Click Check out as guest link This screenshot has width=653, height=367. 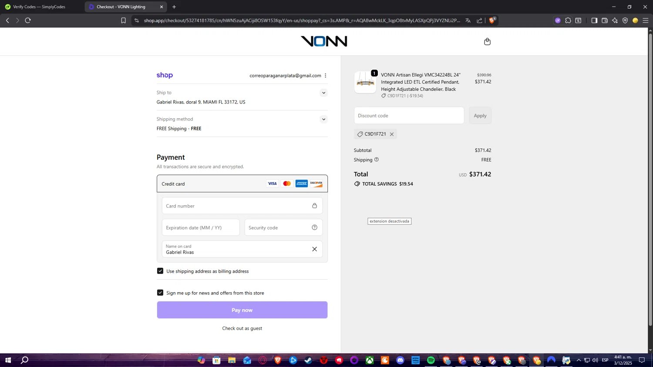[242, 328]
